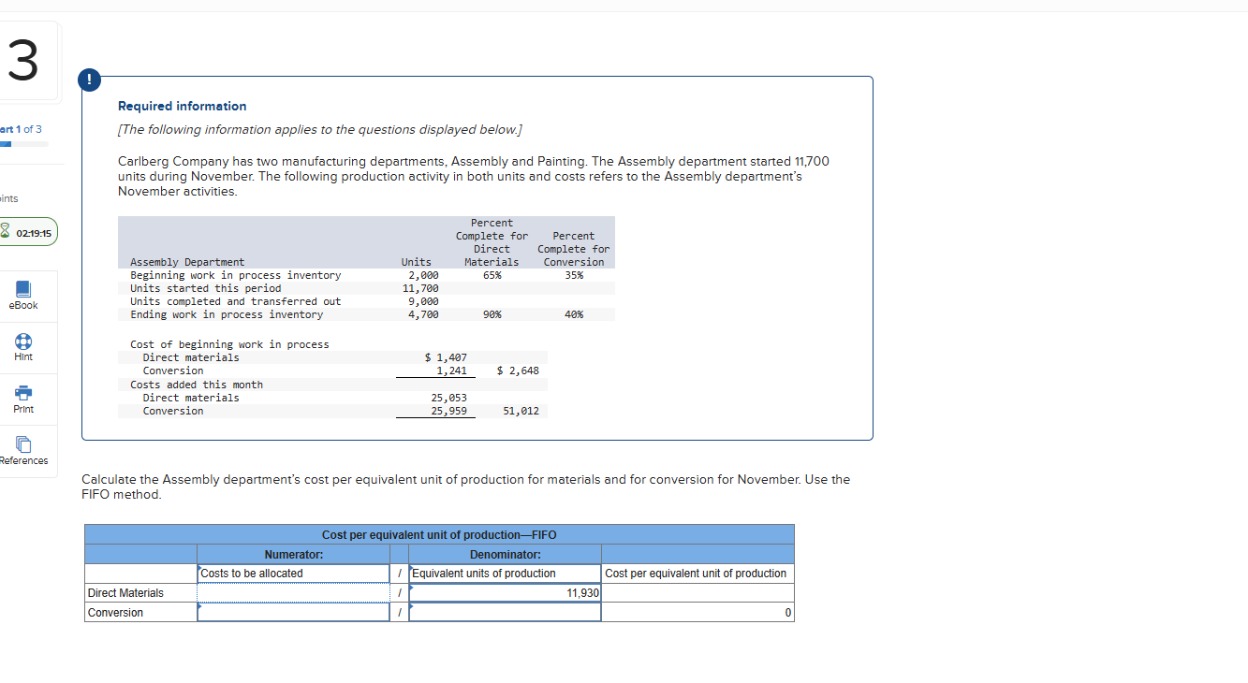Screen dimensions: 1248x683
Task: Open the Costs to be allocated dropdown
Action: 293,574
